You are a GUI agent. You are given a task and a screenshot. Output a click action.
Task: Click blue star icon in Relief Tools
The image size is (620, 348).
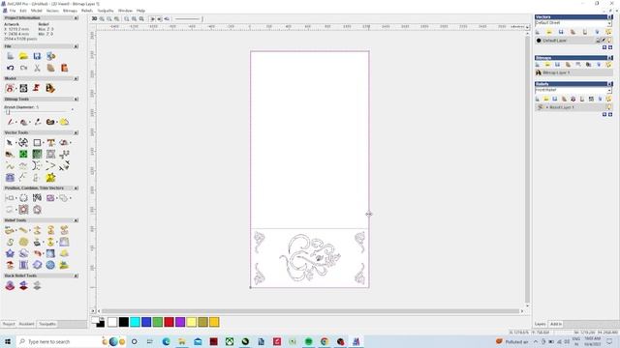click(x=10, y=253)
